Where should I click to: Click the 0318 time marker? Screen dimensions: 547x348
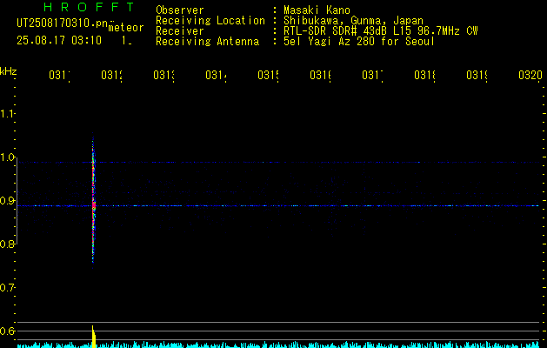tap(425, 75)
